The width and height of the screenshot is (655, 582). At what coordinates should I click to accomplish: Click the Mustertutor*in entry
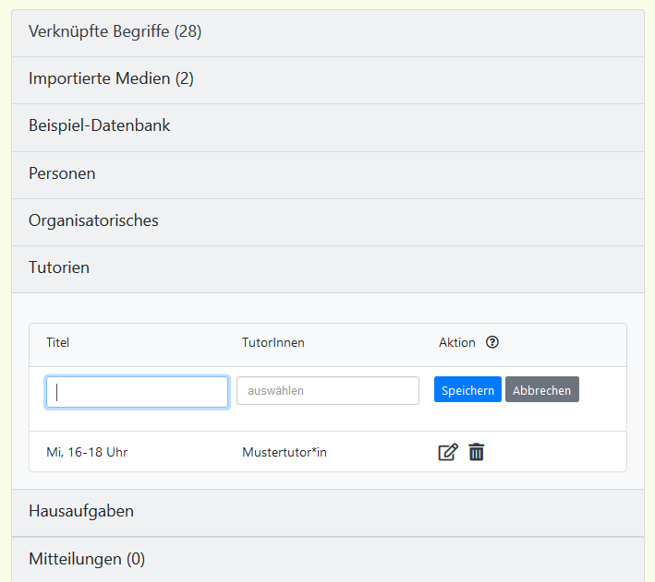coord(284,453)
